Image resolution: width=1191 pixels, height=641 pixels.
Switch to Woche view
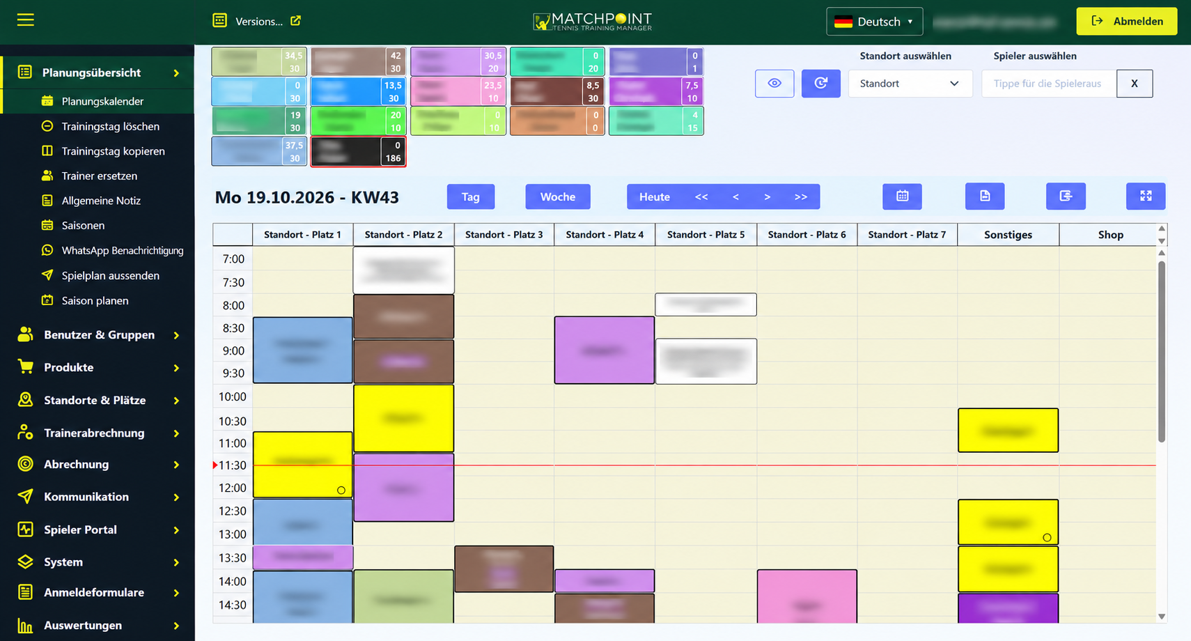pos(558,196)
